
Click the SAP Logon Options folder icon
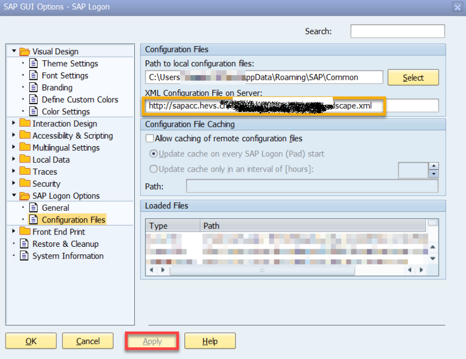click(25, 196)
